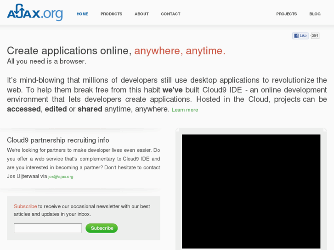Click the Facebook Like button

[x=300, y=36]
